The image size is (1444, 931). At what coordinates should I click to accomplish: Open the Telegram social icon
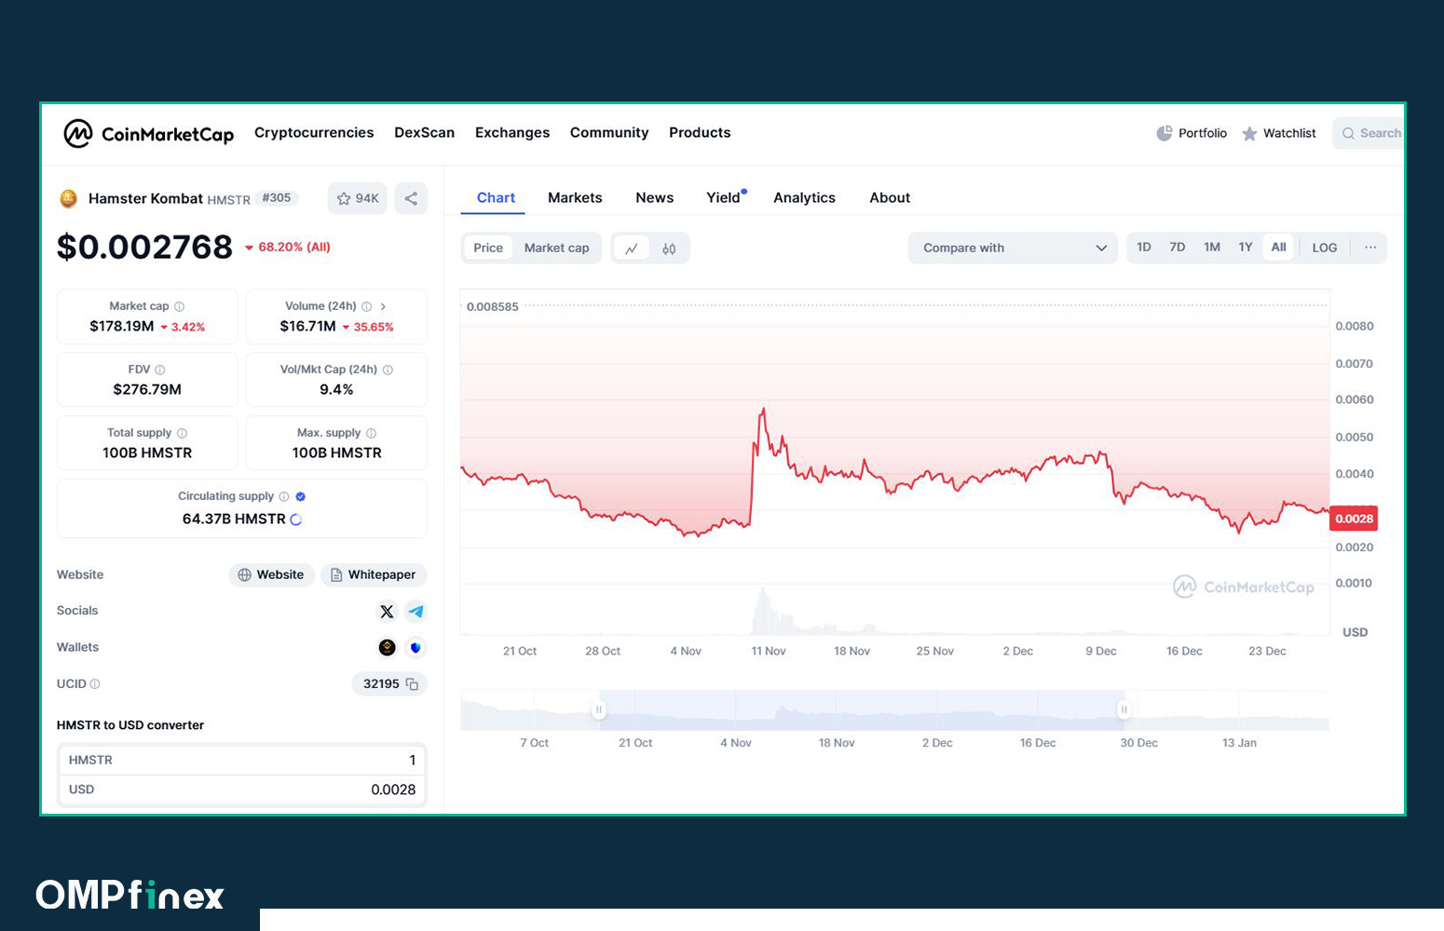(415, 612)
